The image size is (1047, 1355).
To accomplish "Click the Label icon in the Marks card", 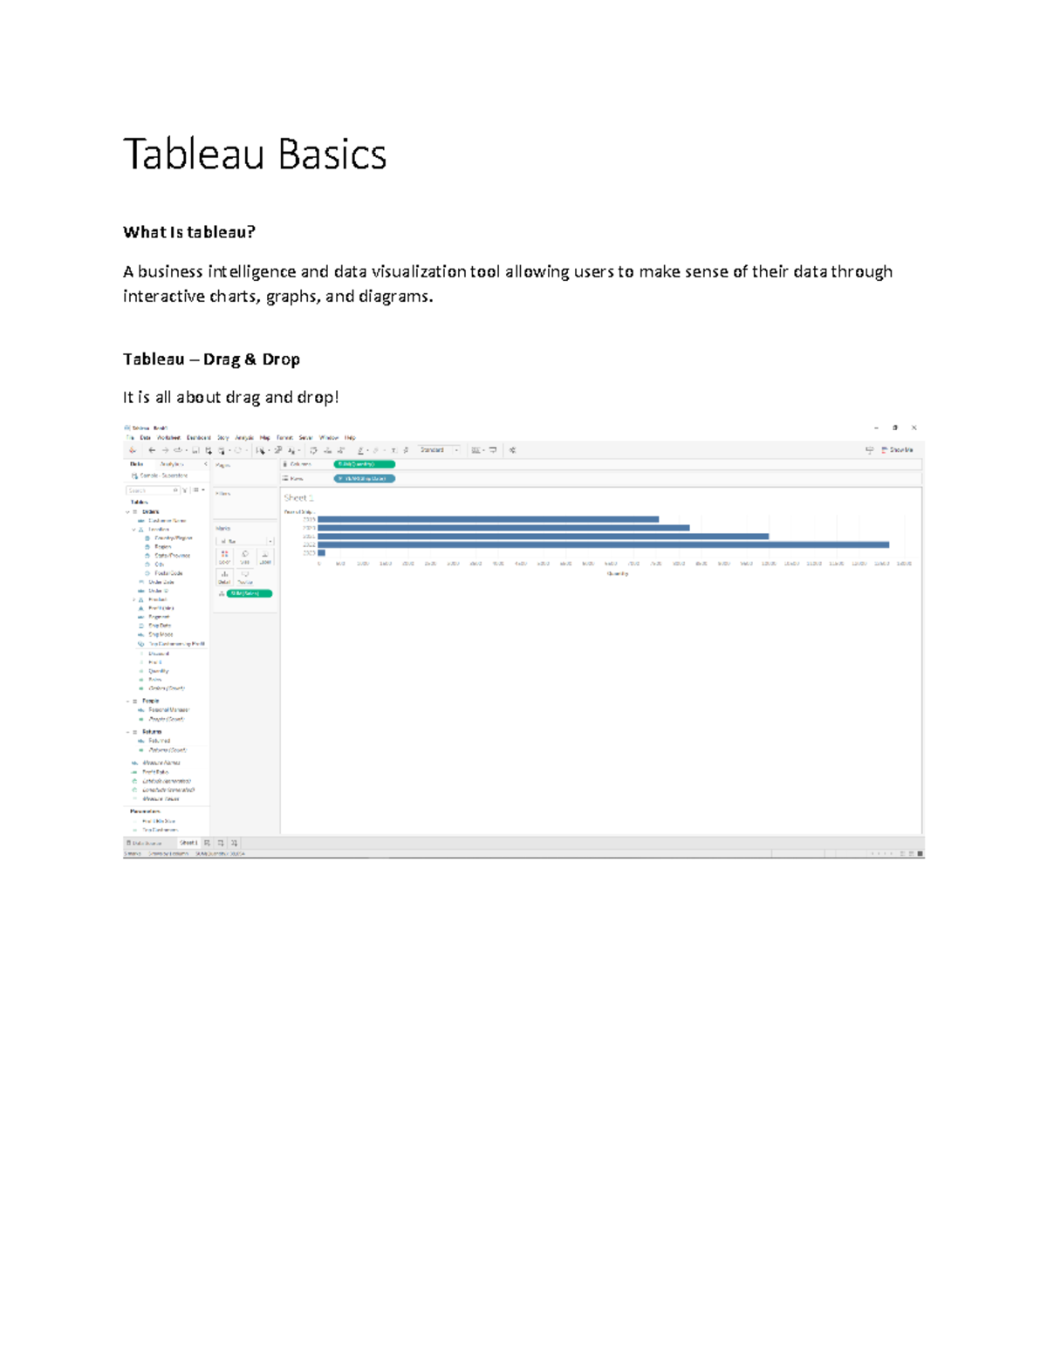I will click(266, 556).
